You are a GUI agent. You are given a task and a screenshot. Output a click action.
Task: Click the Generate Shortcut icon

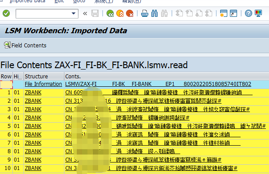233,13
